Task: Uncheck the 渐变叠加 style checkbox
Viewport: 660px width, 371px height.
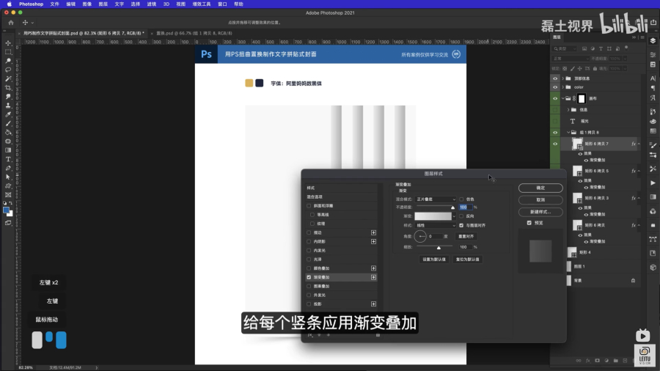Action: tap(309, 277)
